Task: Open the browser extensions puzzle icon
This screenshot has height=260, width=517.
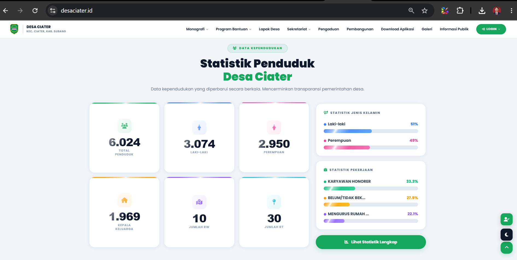Action: 460,11
